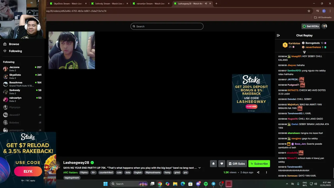Screen dimensions: 334x188
Task: Collapse the Chat Replay panel
Action: 278,35
